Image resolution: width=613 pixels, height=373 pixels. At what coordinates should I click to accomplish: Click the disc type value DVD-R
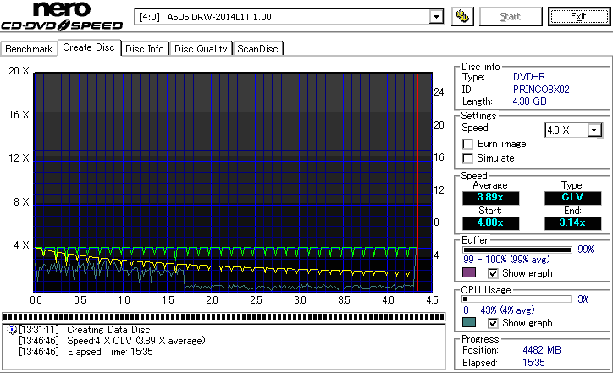pyautogui.click(x=529, y=77)
